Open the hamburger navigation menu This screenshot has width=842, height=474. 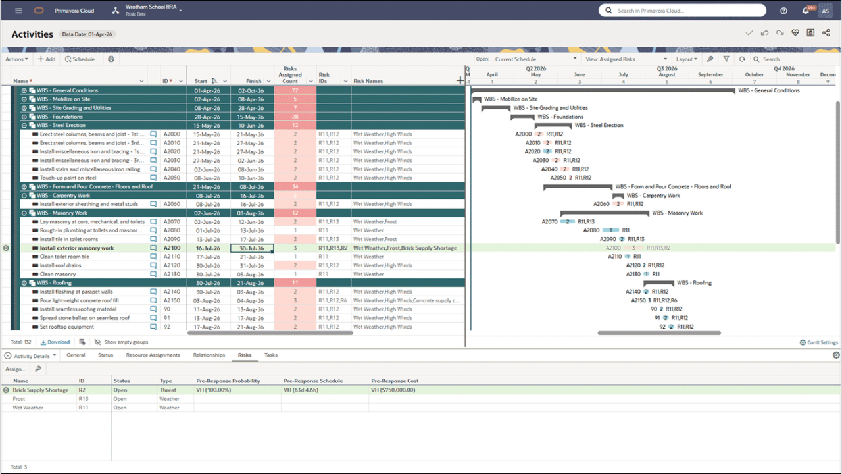[x=18, y=11]
